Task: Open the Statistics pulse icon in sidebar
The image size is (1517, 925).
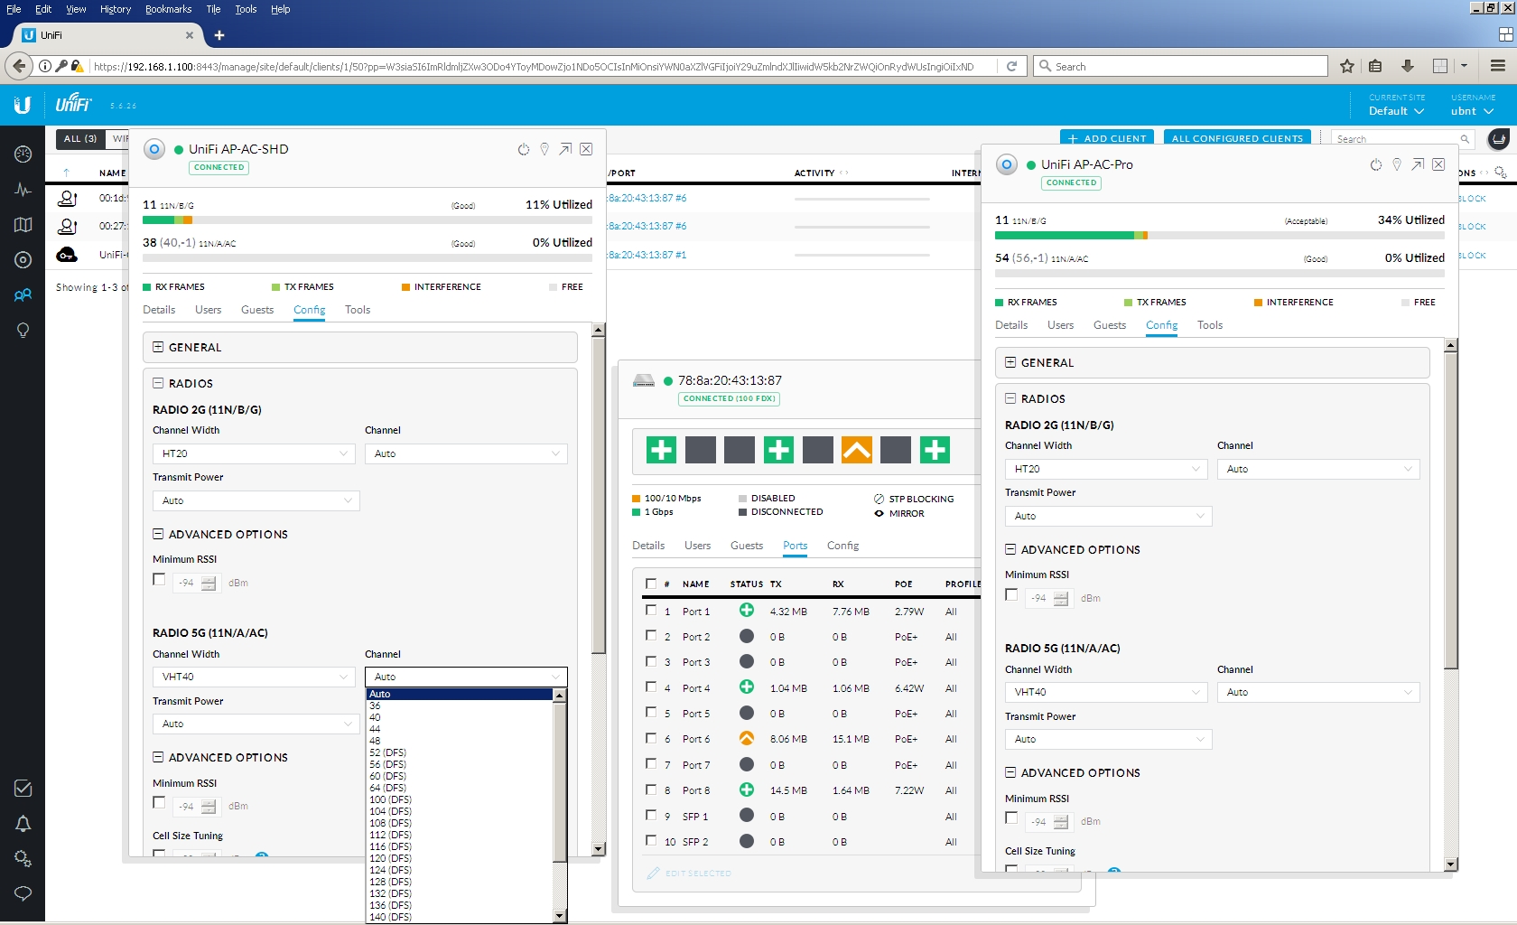Action: point(23,190)
